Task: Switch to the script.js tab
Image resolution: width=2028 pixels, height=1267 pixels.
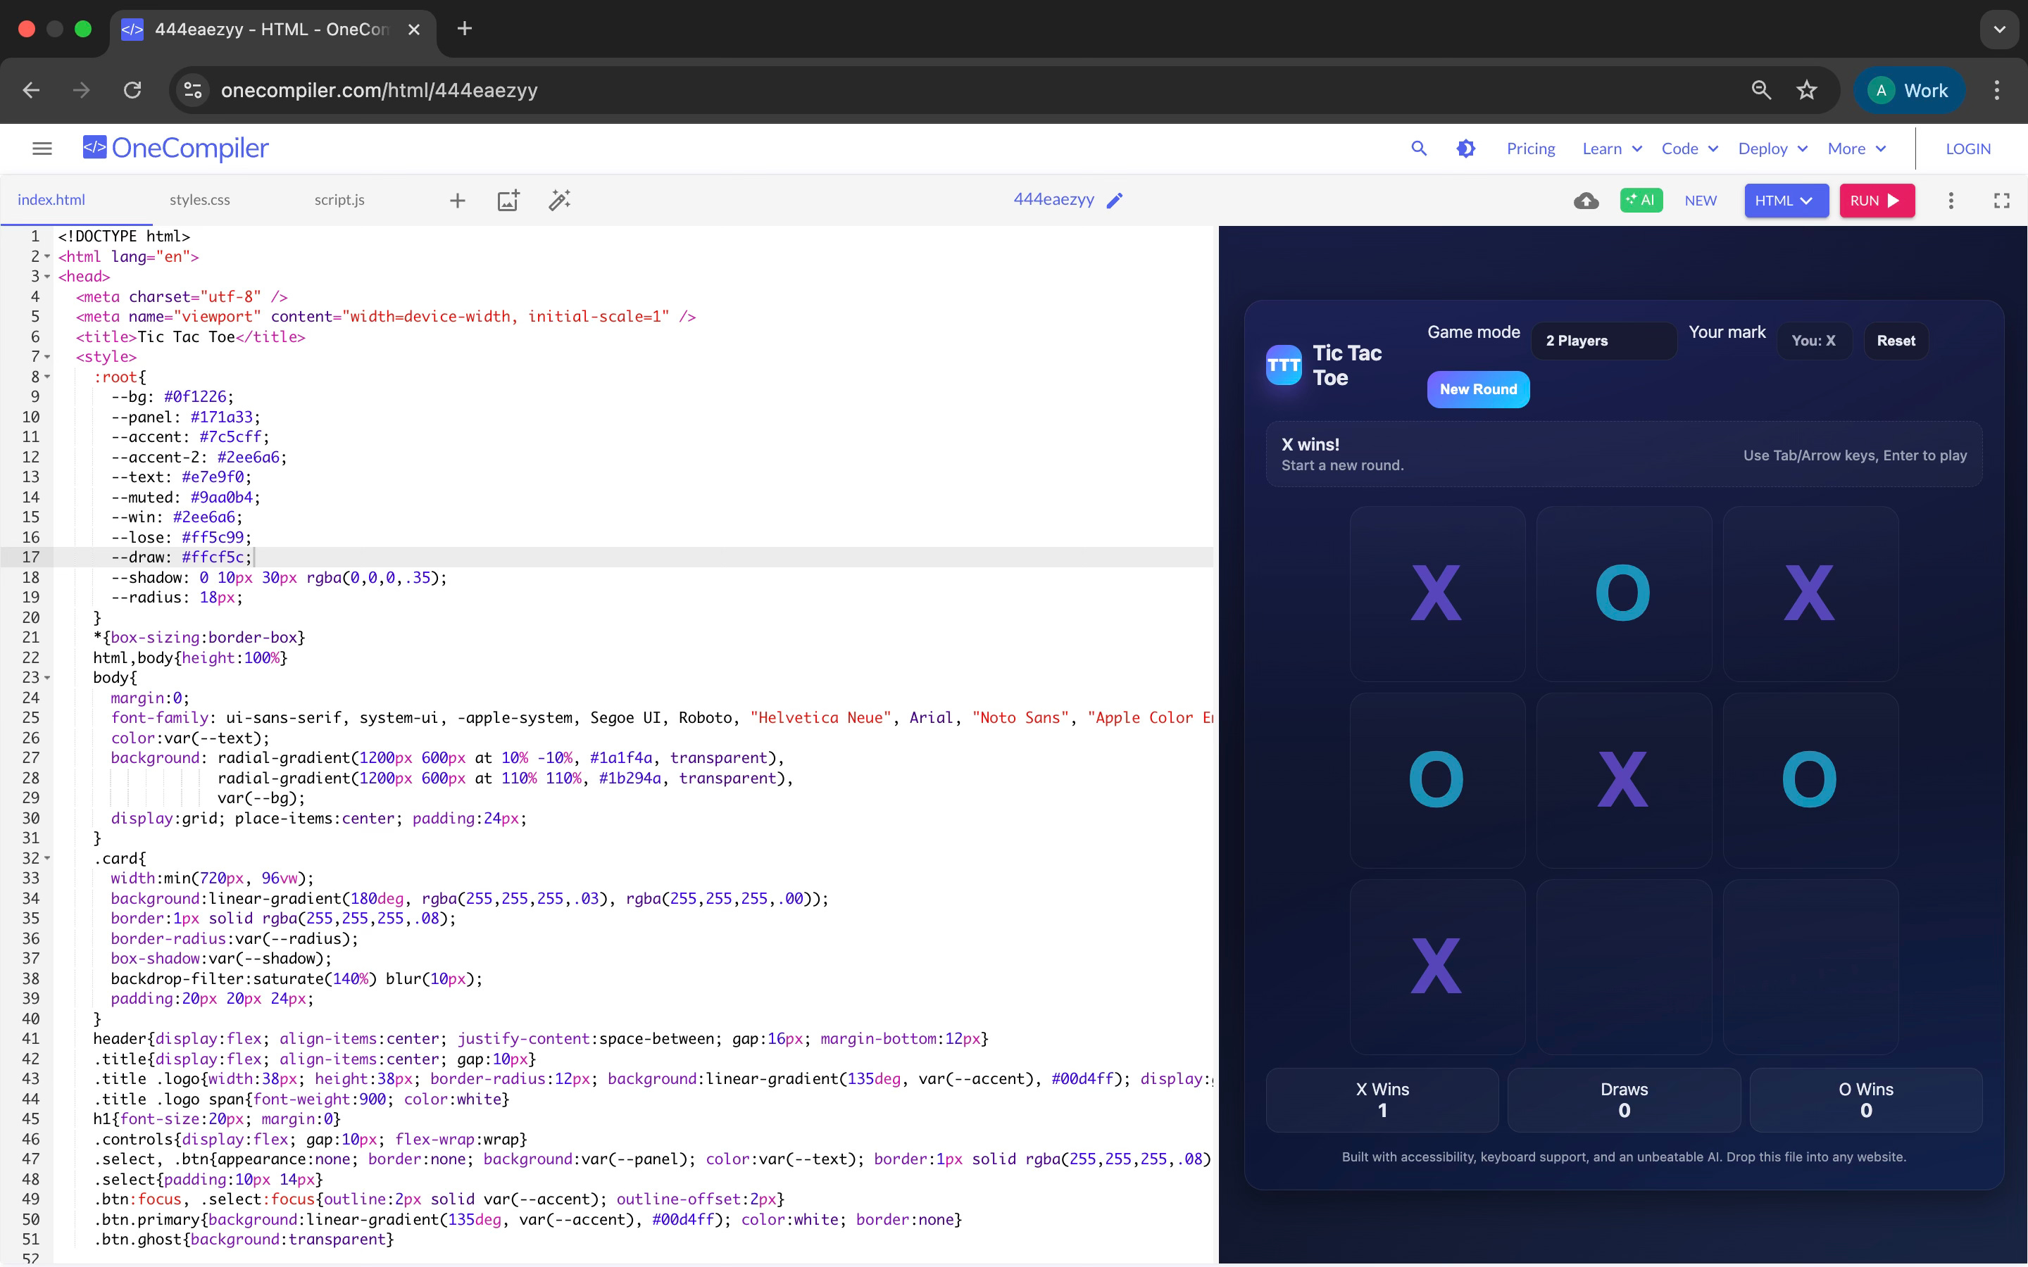Action: [339, 199]
